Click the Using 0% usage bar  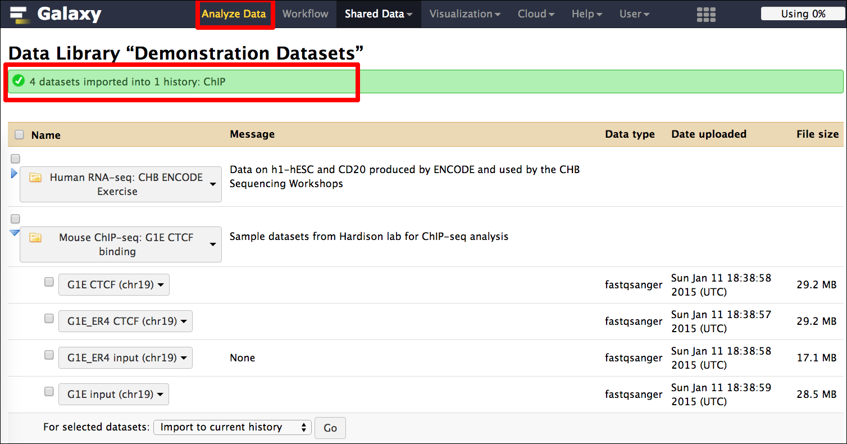pos(803,14)
